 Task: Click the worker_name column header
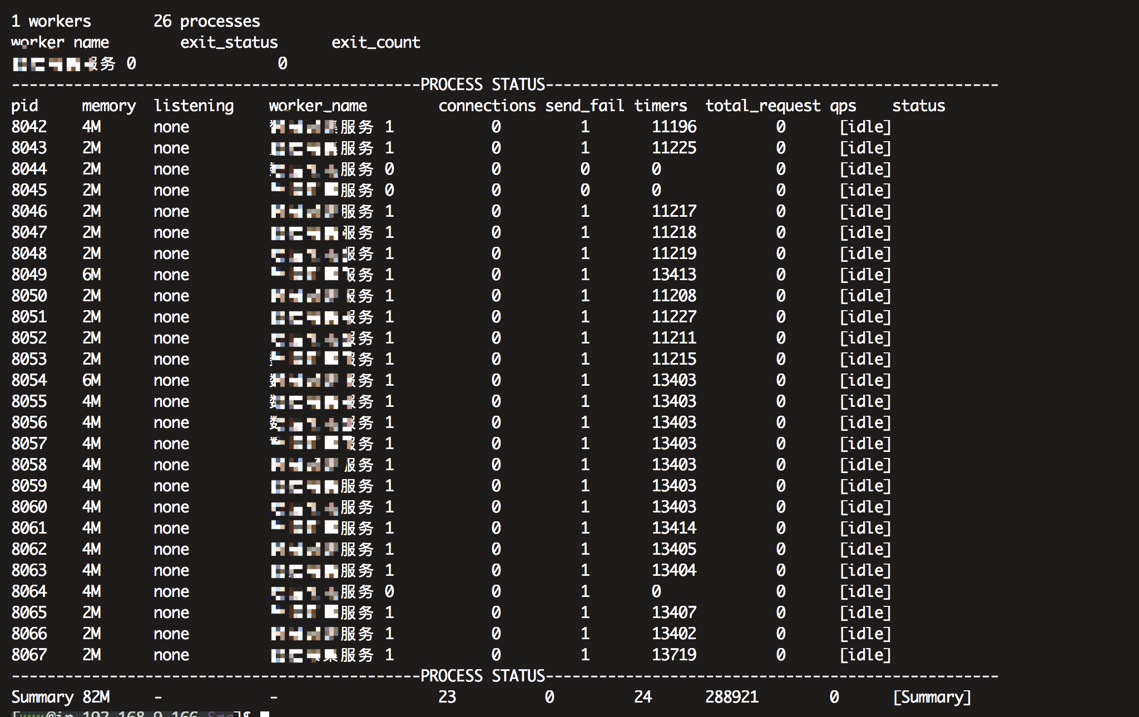click(x=318, y=106)
